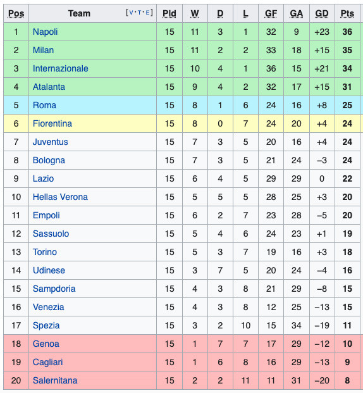Click the V view-template link
363x393 pixels.
pos(131,13)
